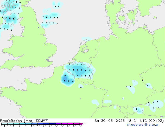This screenshot has width=165, height=127.
Task: Click the 25–30 mm legend swatch
Action: (53, 124)
